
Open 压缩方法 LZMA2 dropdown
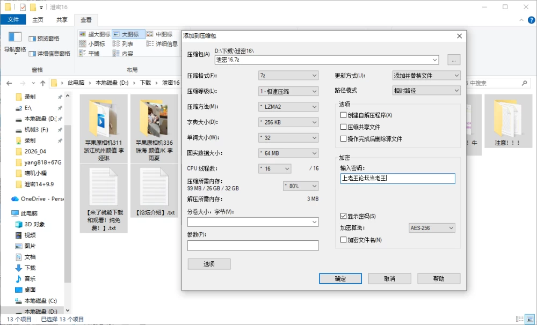pos(288,107)
